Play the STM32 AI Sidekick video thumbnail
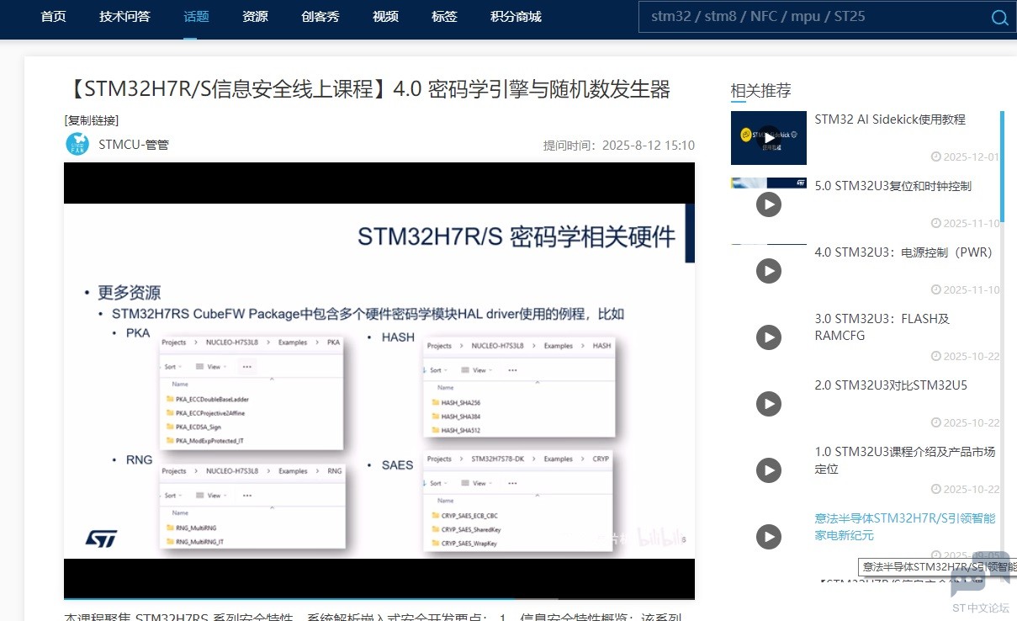 pyautogui.click(x=768, y=138)
